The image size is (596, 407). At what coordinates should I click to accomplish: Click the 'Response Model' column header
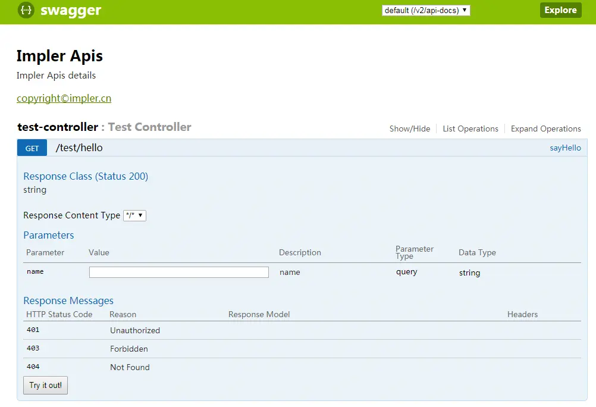(x=259, y=314)
